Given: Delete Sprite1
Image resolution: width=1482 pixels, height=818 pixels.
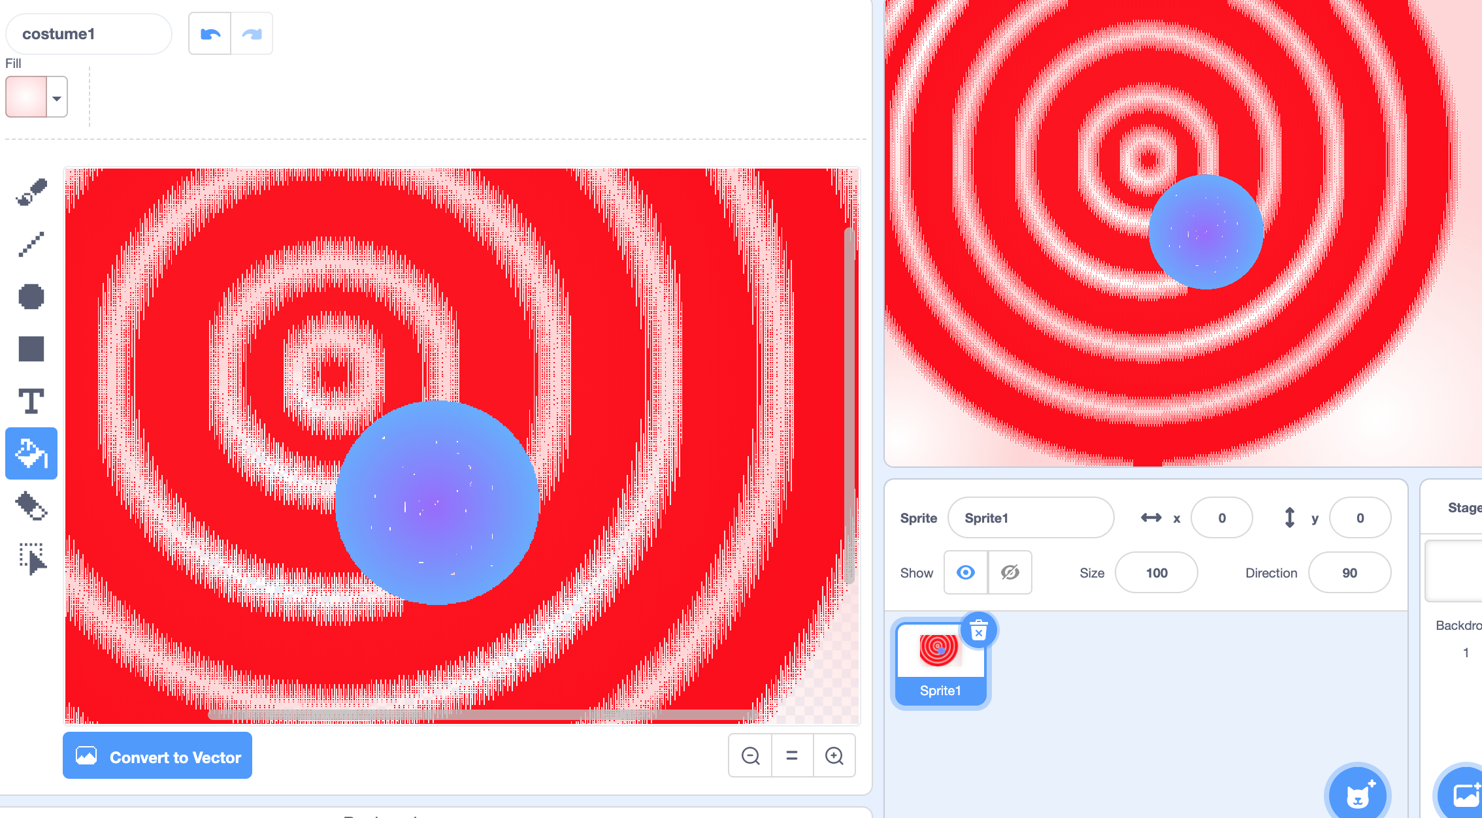Looking at the screenshot, I should pos(978,629).
